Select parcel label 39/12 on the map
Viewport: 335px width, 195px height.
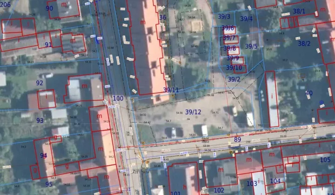coord(193,112)
